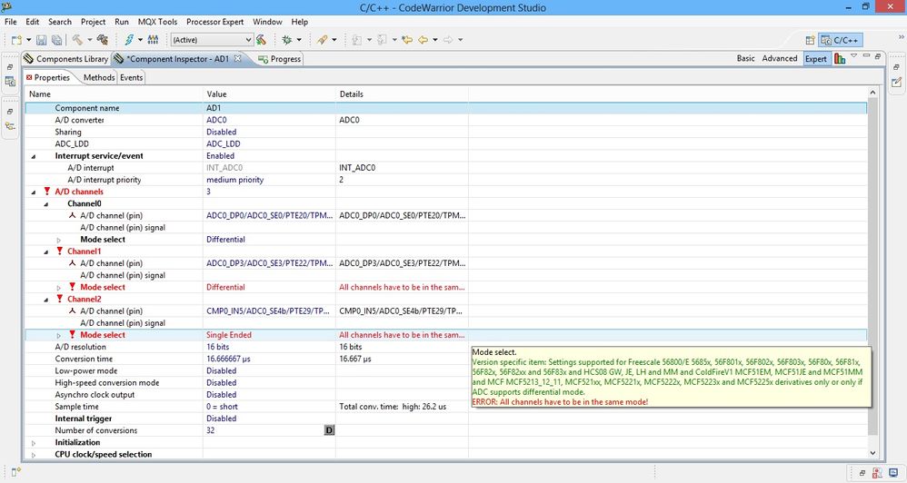Expand Mode select under Channel2
The width and height of the screenshot is (907, 483).
point(58,335)
